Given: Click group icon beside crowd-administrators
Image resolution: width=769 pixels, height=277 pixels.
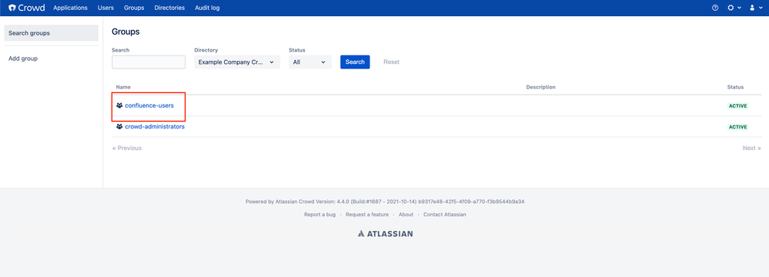Looking at the screenshot, I should click(119, 126).
